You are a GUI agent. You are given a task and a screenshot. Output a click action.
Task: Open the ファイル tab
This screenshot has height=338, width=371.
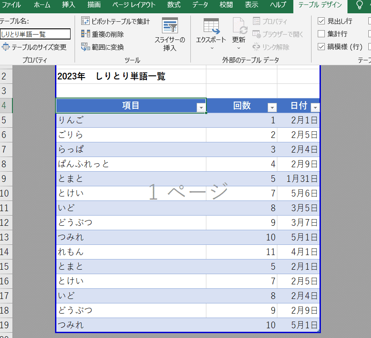(11, 5)
